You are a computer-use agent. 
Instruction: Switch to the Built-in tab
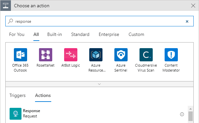point(55,34)
